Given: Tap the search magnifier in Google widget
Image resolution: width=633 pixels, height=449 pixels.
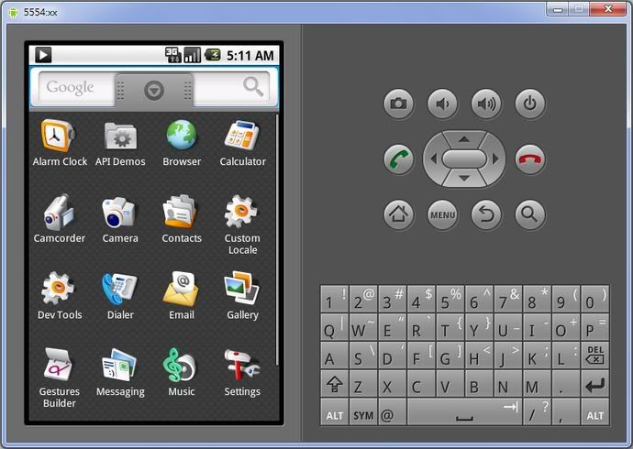Looking at the screenshot, I should tap(253, 86).
